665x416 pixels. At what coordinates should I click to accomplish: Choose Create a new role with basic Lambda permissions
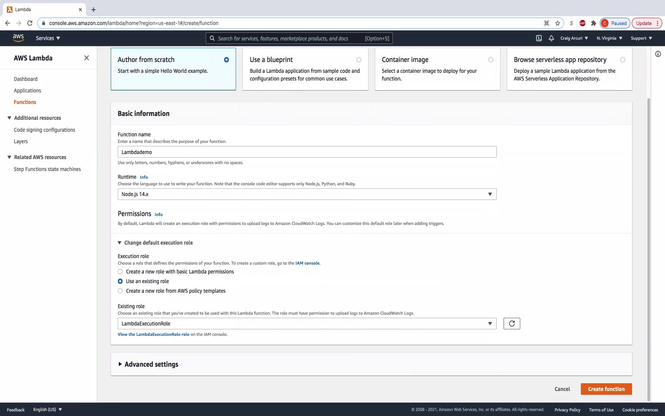[x=120, y=272]
